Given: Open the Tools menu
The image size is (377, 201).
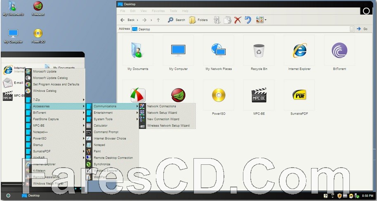Looking at the screenshot, I should click(173, 11).
